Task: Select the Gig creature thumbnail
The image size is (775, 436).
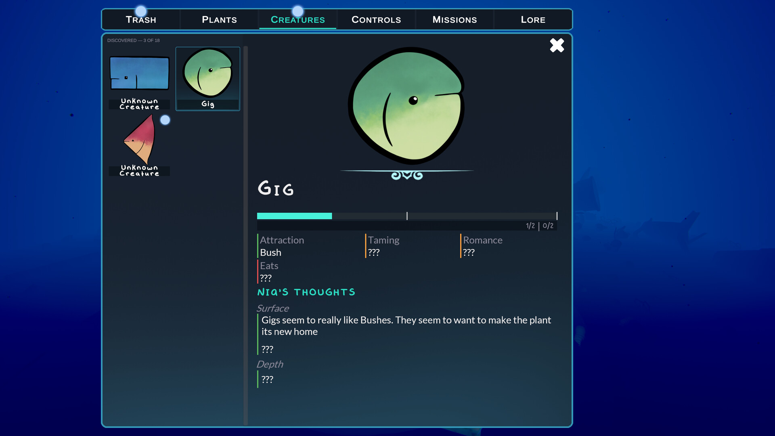Action: pyautogui.click(x=208, y=79)
